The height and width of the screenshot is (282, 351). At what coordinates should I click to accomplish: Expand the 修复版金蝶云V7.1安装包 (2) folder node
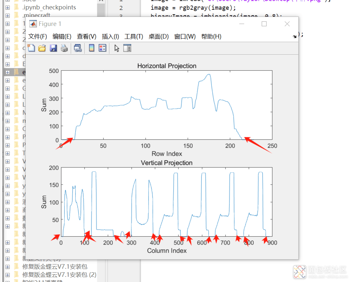pyautogui.click(x=7, y=275)
